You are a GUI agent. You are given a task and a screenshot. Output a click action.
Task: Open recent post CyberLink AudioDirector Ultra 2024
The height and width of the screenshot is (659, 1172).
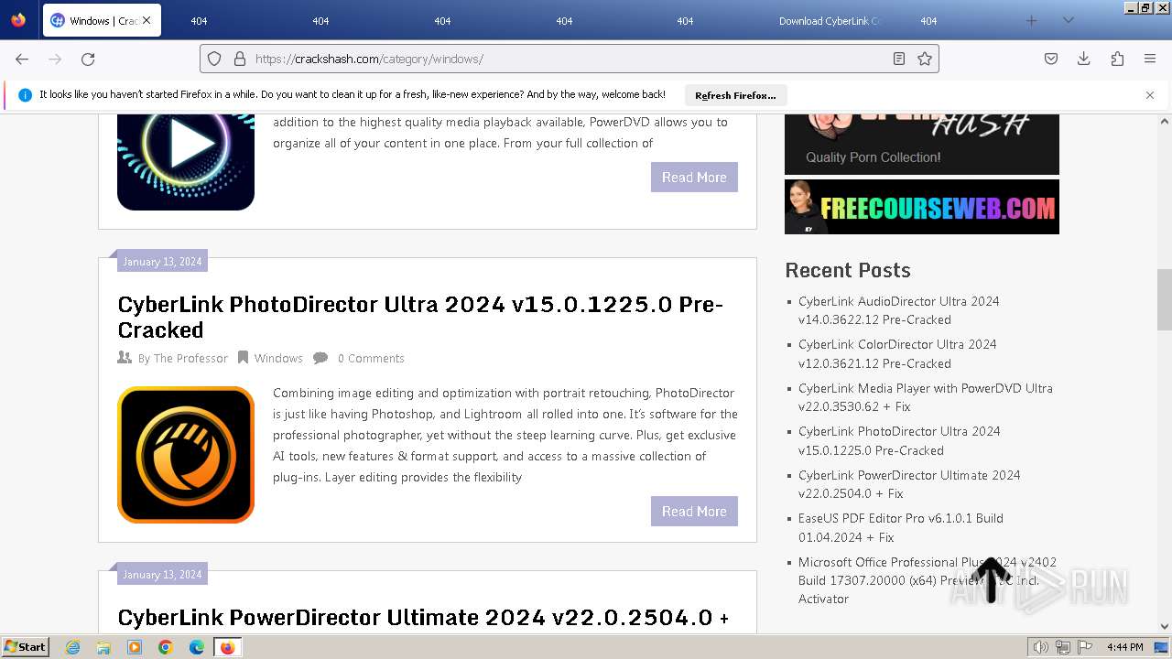pyautogui.click(x=898, y=310)
